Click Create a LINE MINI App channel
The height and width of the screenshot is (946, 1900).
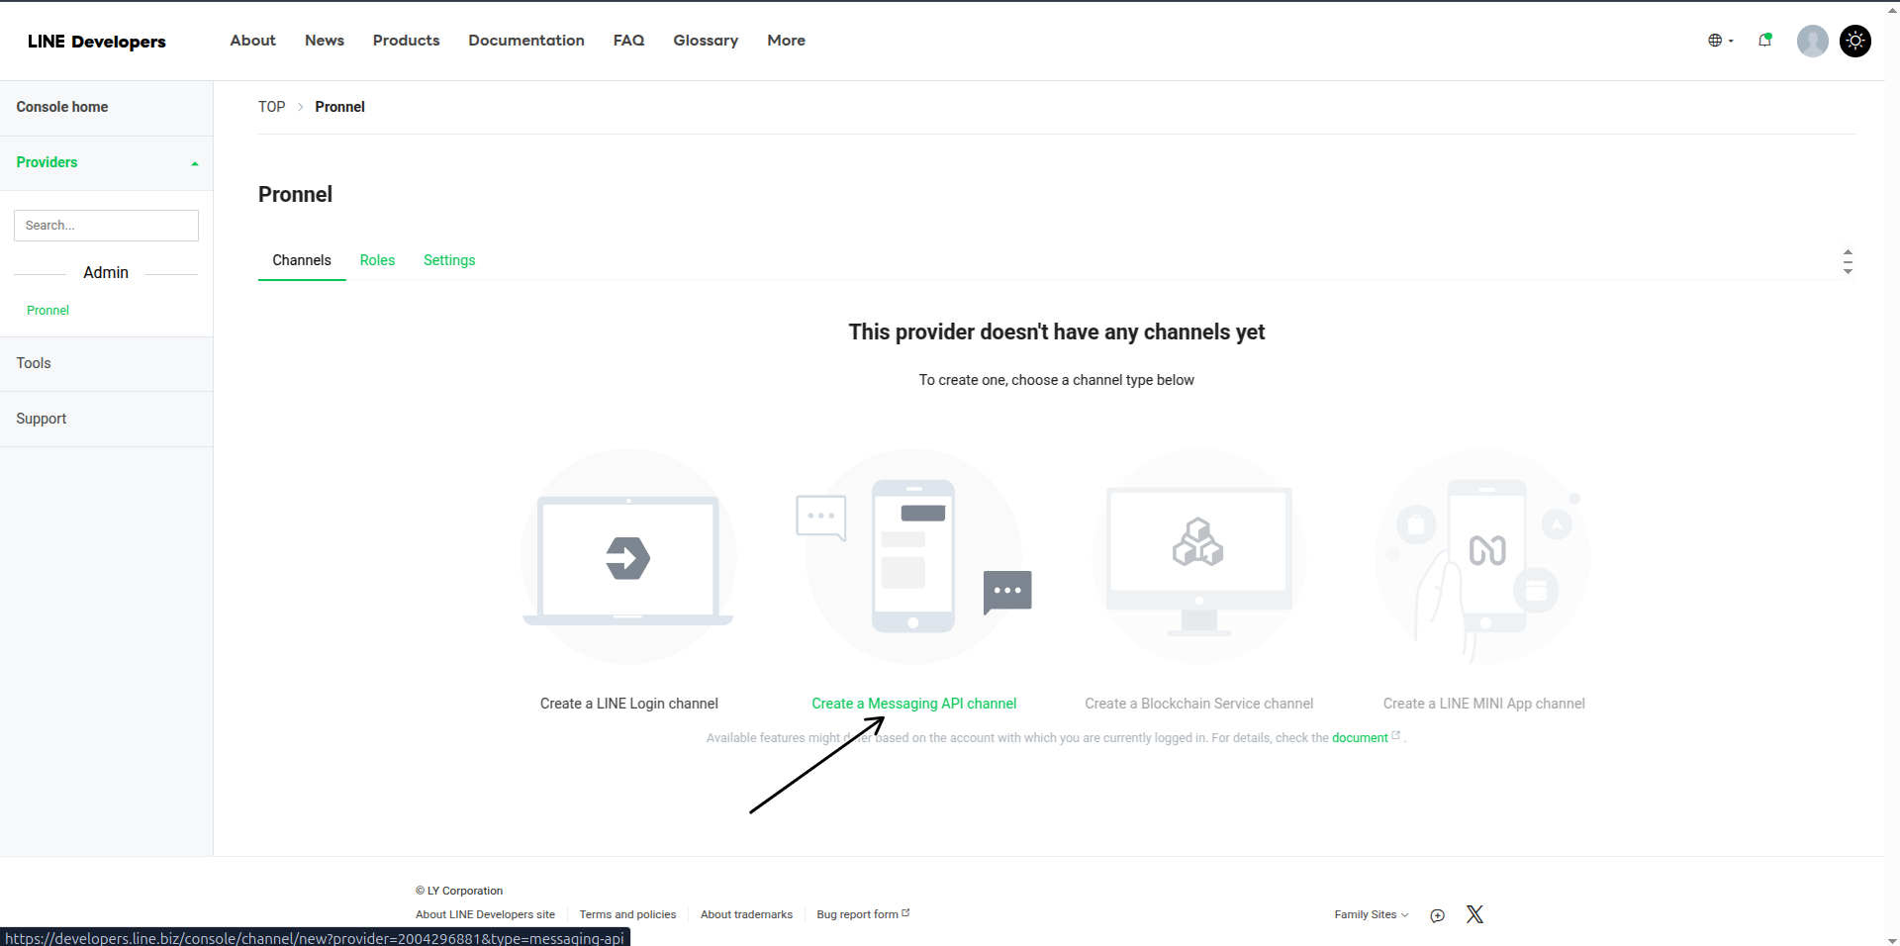click(1483, 704)
